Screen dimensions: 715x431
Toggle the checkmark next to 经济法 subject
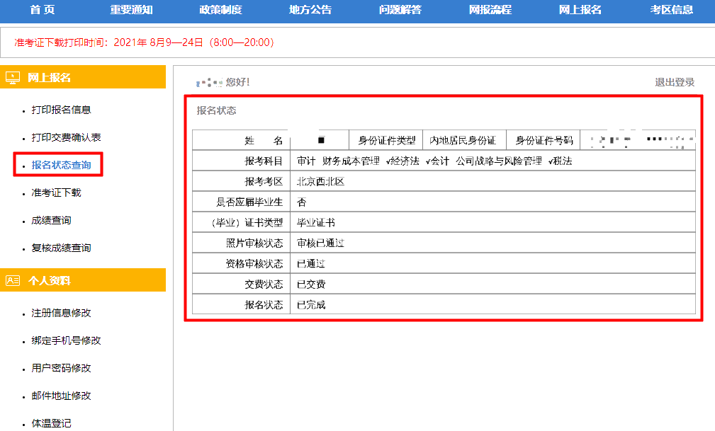(x=388, y=162)
